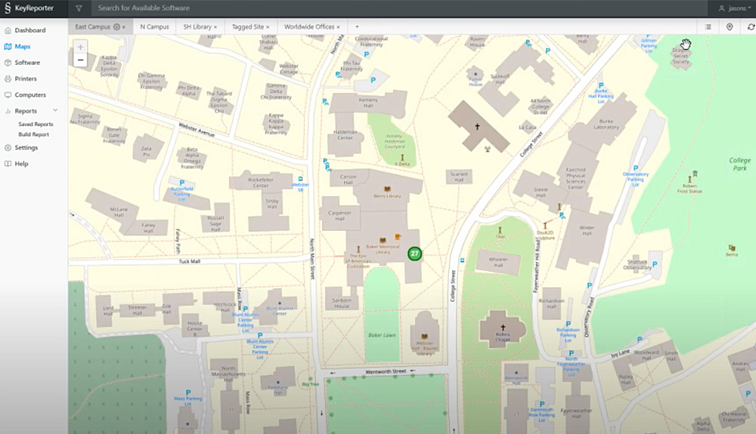Screen dimensions: 756x434
Task: Switch to the N Campus tab
Action: [154, 27]
